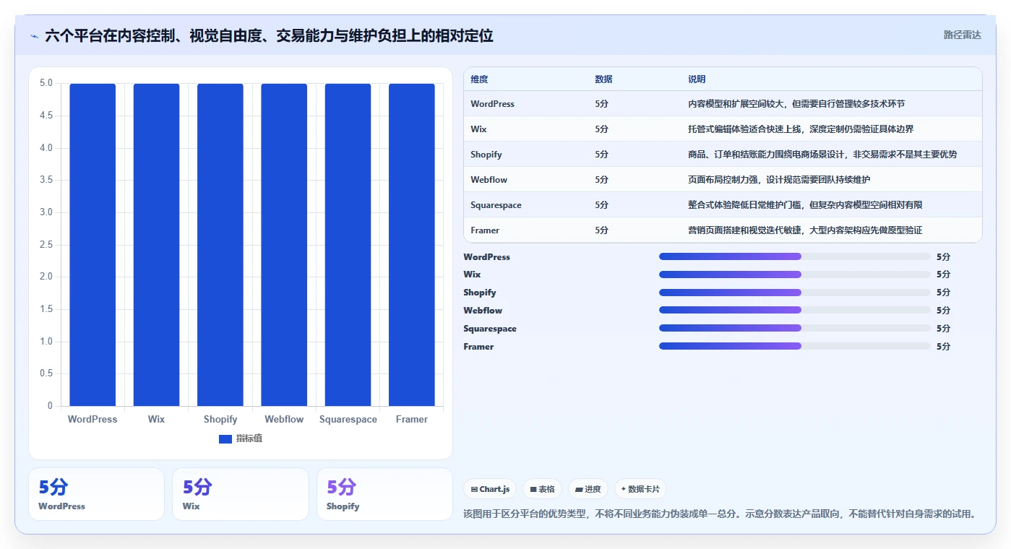This screenshot has width=1011, height=549.
Task: Click the WordPress progress bar
Action: [x=794, y=256]
